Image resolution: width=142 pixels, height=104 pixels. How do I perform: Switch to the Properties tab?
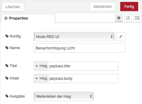pyautogui.click(x=28, y=18)
